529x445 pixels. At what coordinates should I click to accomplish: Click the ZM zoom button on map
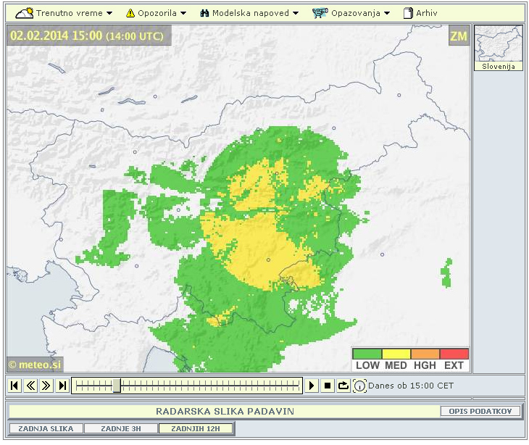[458, 36]
